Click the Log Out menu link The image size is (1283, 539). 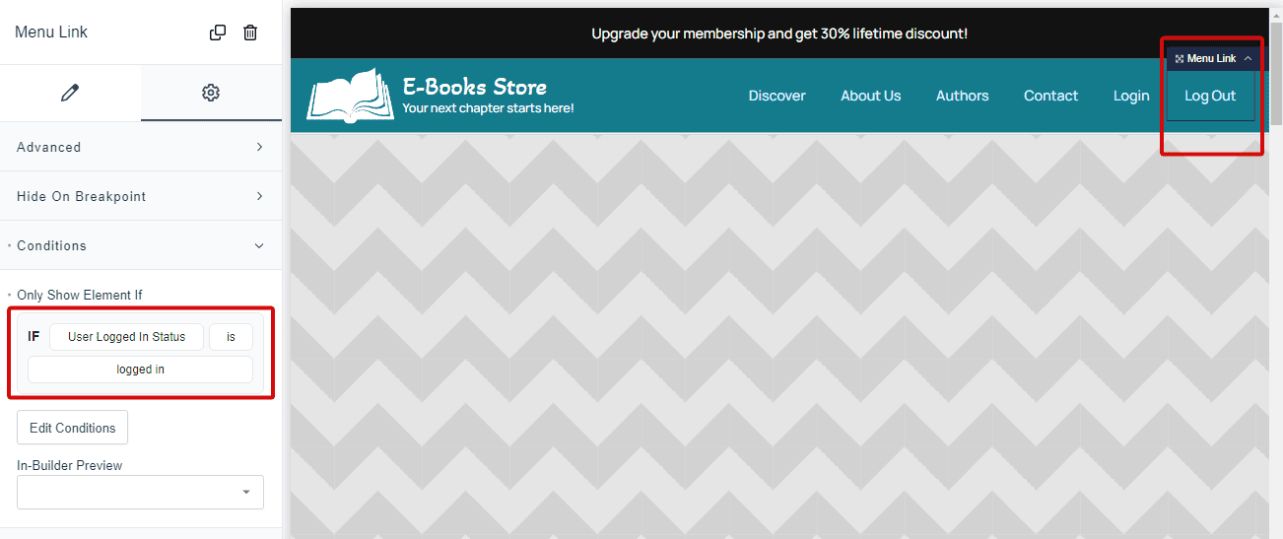click(x=1209, y=97)
